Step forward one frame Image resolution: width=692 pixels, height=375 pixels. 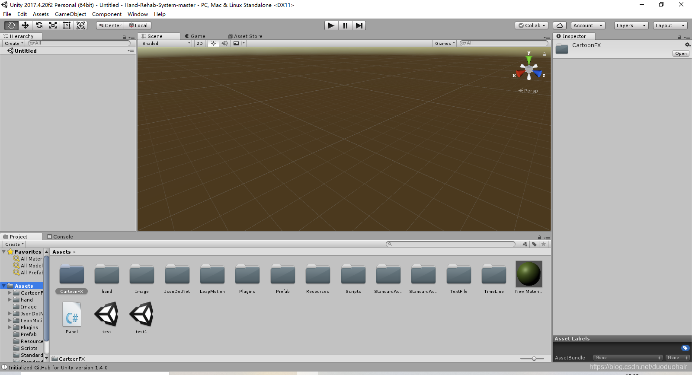(x=359, y=25)
